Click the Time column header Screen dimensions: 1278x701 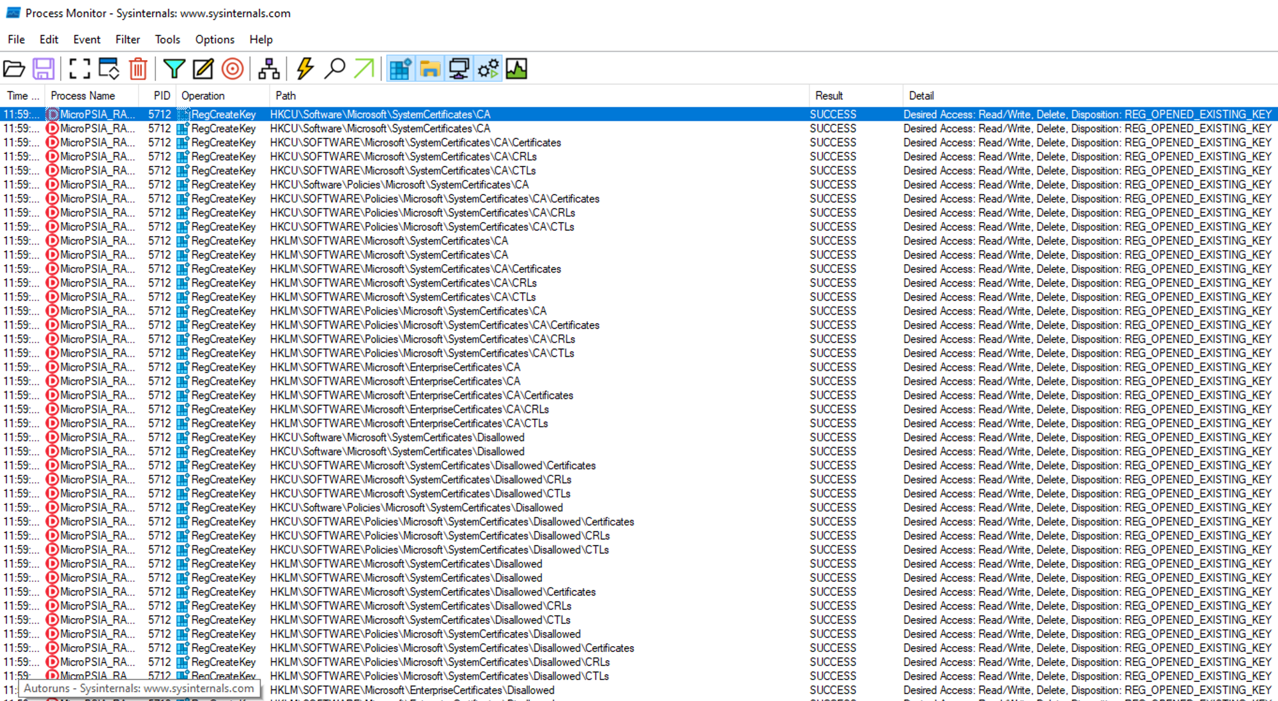point(22,96)
